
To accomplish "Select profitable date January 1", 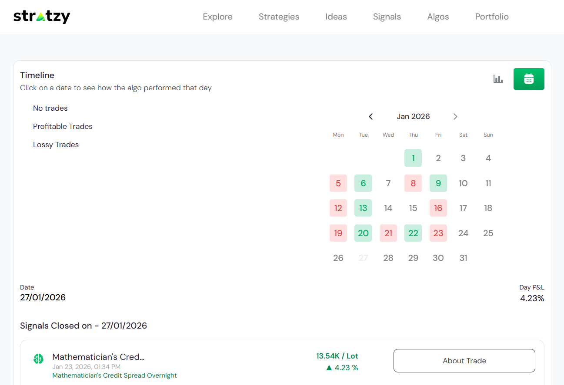I will coord(413,158).
